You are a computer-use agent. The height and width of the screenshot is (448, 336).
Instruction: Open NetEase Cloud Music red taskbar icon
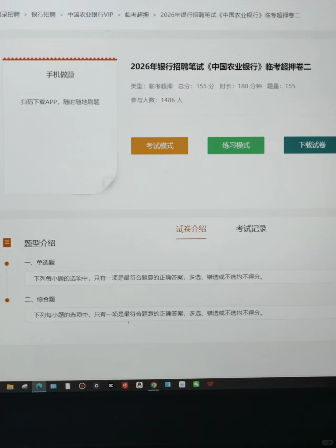point(125,385)
